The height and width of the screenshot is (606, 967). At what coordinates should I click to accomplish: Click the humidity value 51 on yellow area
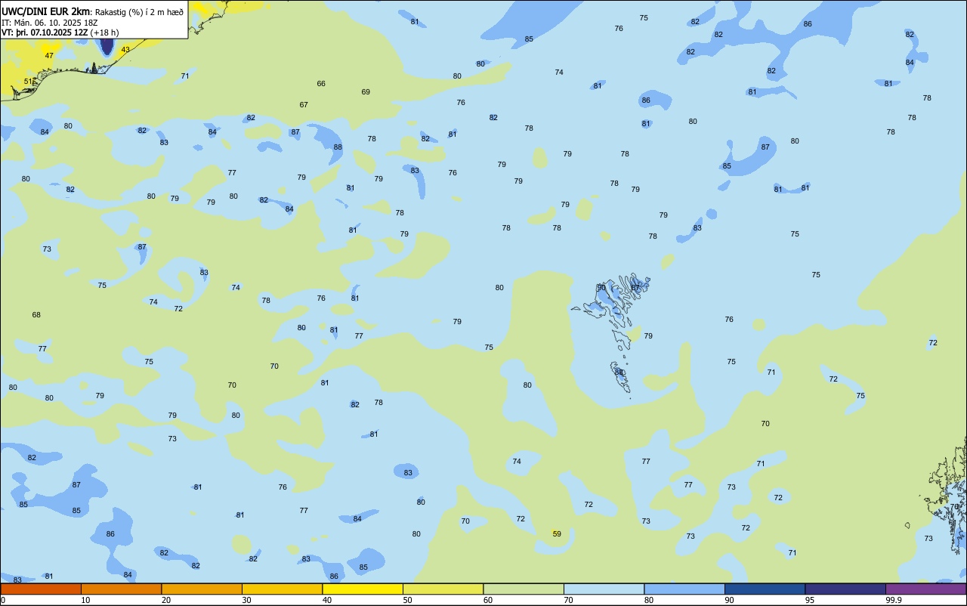point(28,82)
